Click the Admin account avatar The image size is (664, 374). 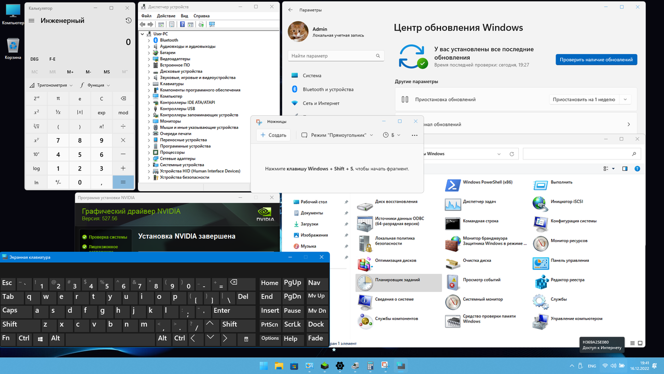pyautogui.click(x=298, y=32)
